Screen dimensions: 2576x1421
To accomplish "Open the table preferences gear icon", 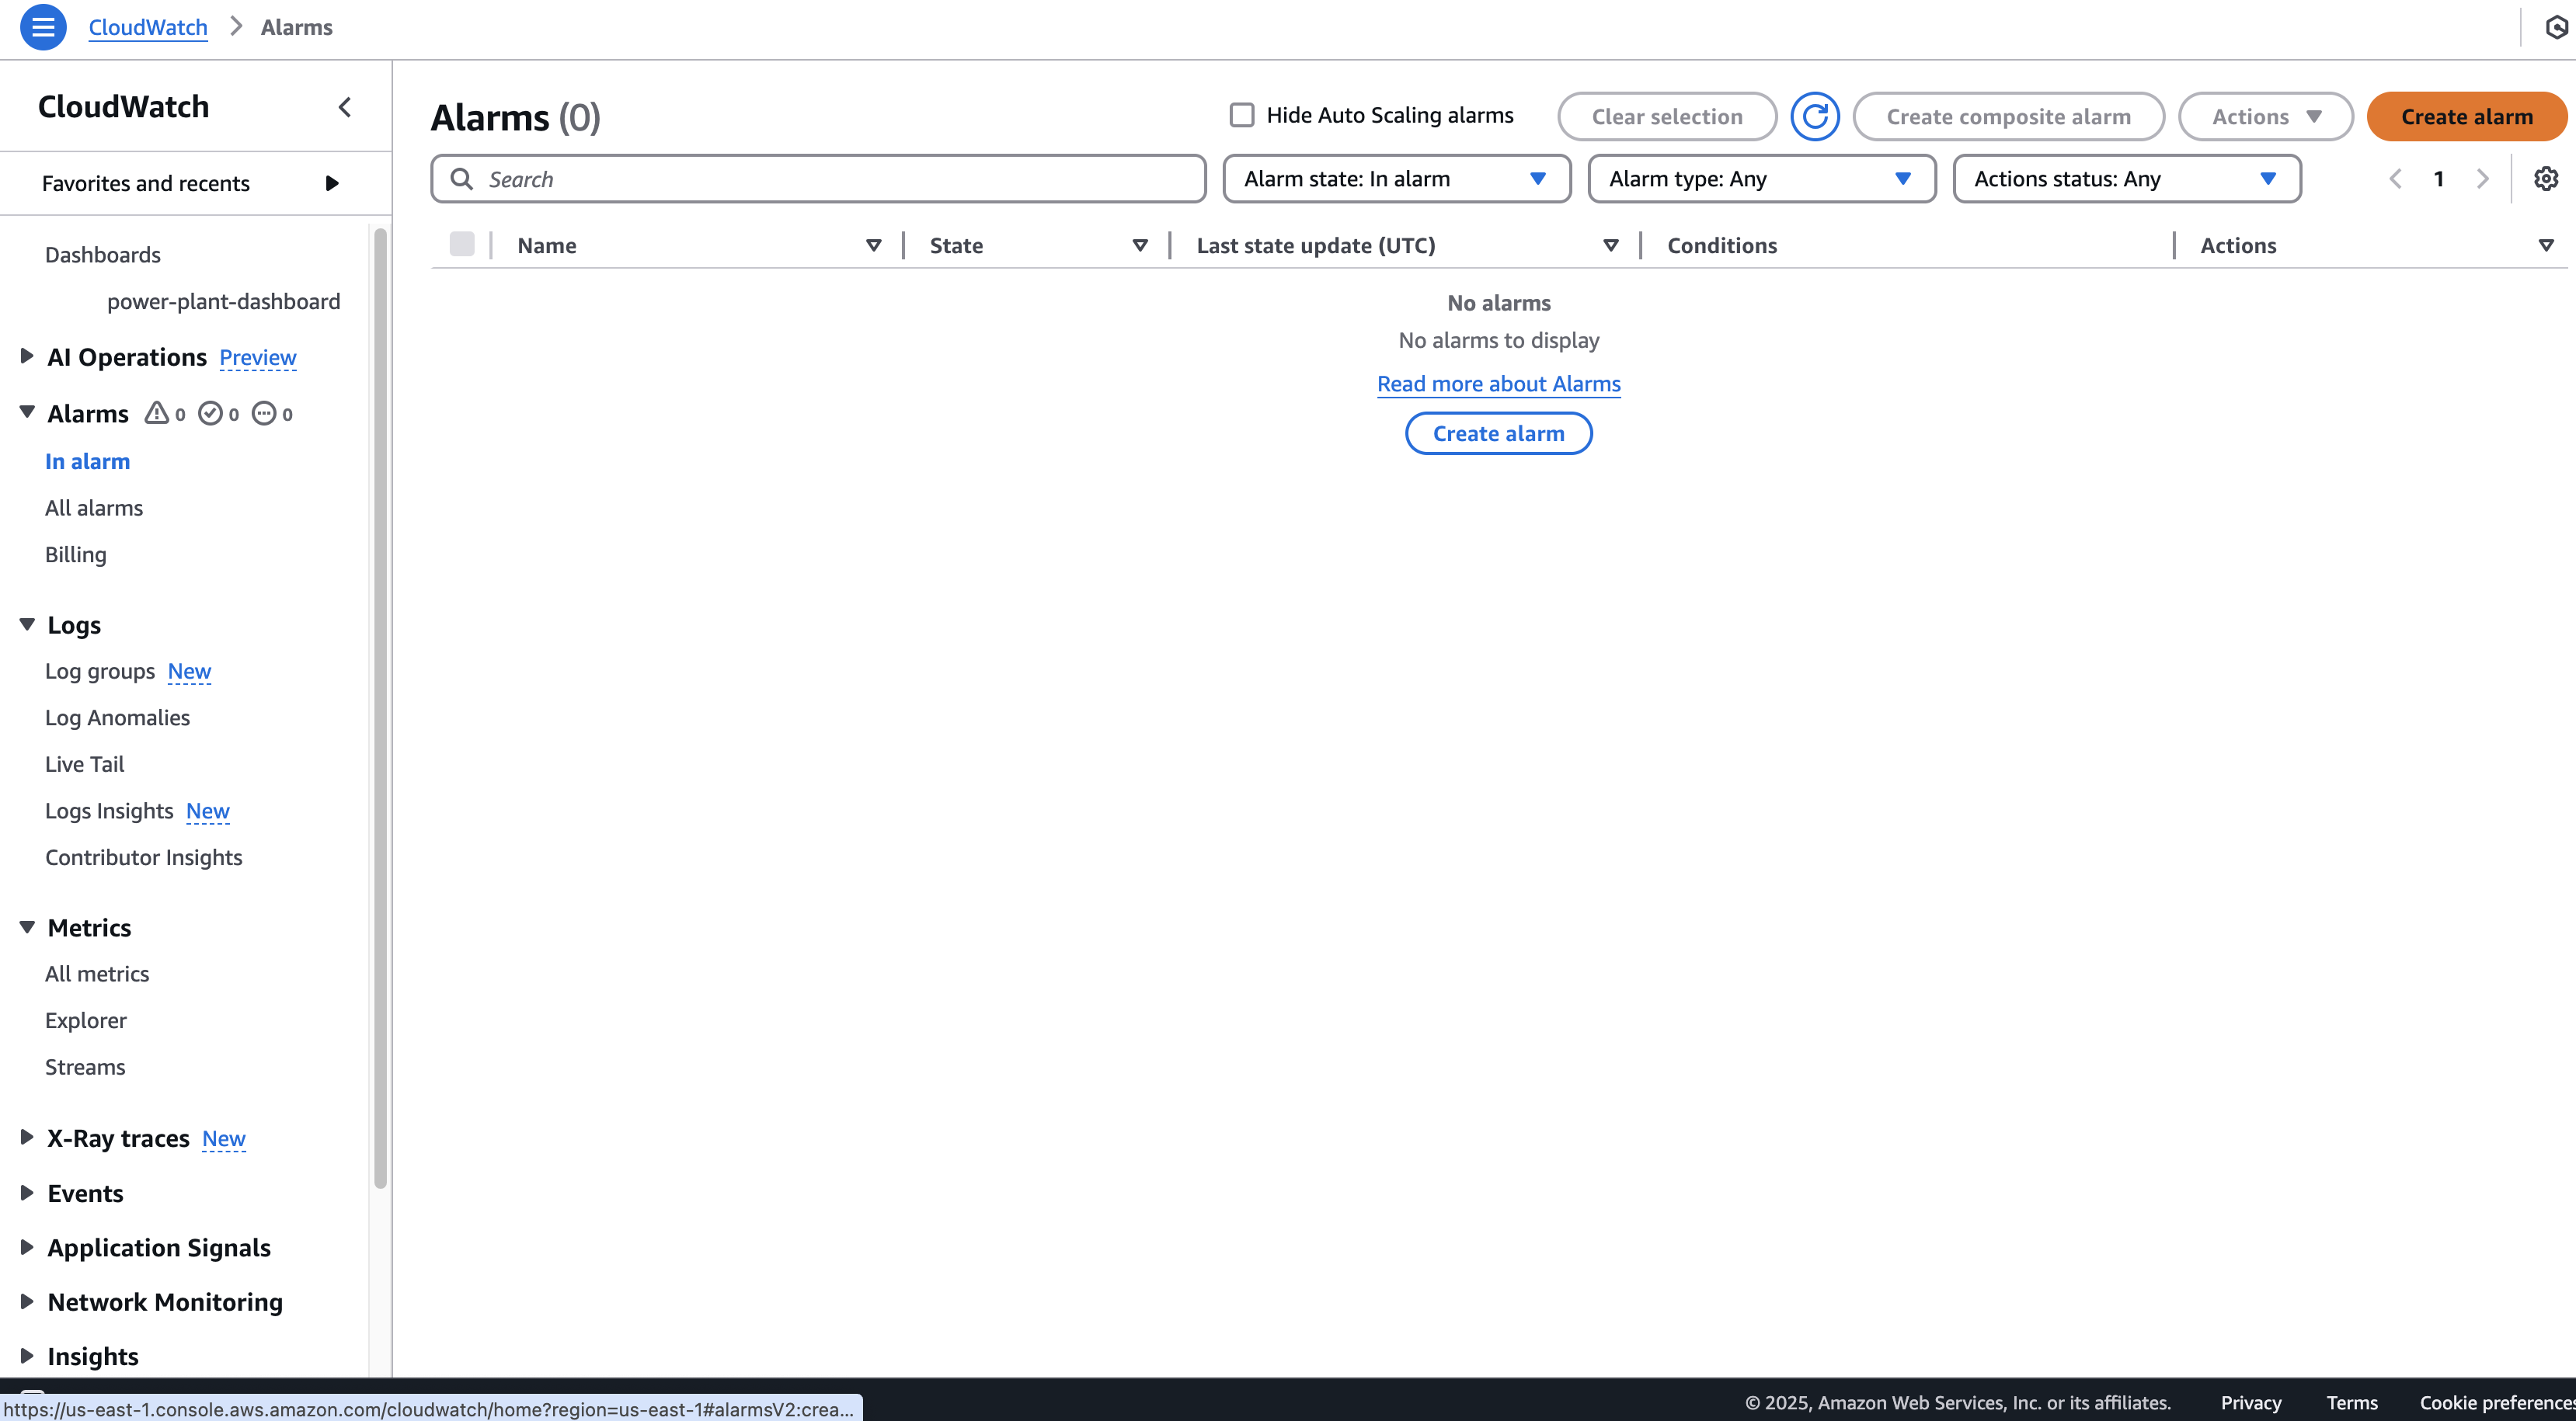I will 2546,179.
